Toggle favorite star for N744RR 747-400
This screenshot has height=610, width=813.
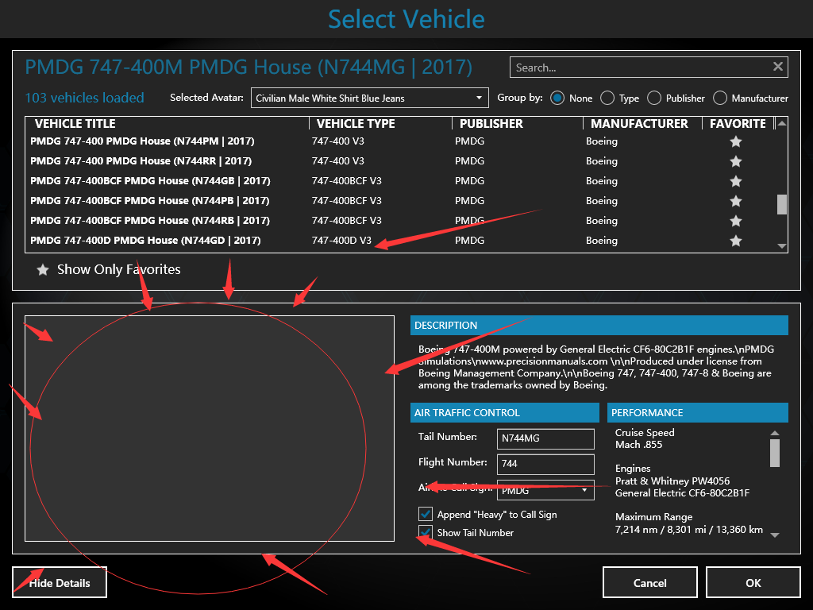(736, 161)
